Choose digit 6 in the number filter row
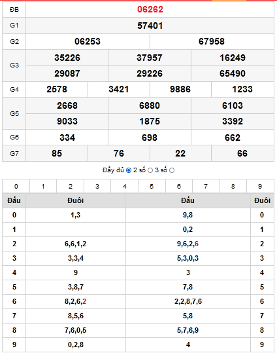The image size is (277, 353). tap(179, 187)
